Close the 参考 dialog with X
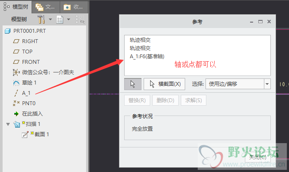The image size is (289, 172). click(x=269, y=22)
